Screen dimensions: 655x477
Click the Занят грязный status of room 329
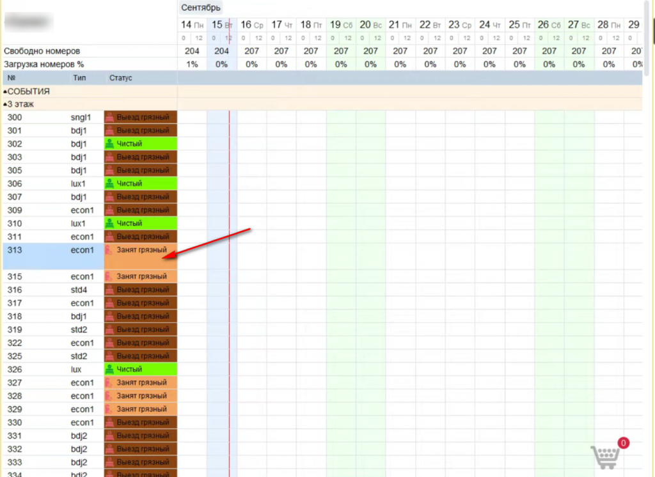(x=141, y=409)
